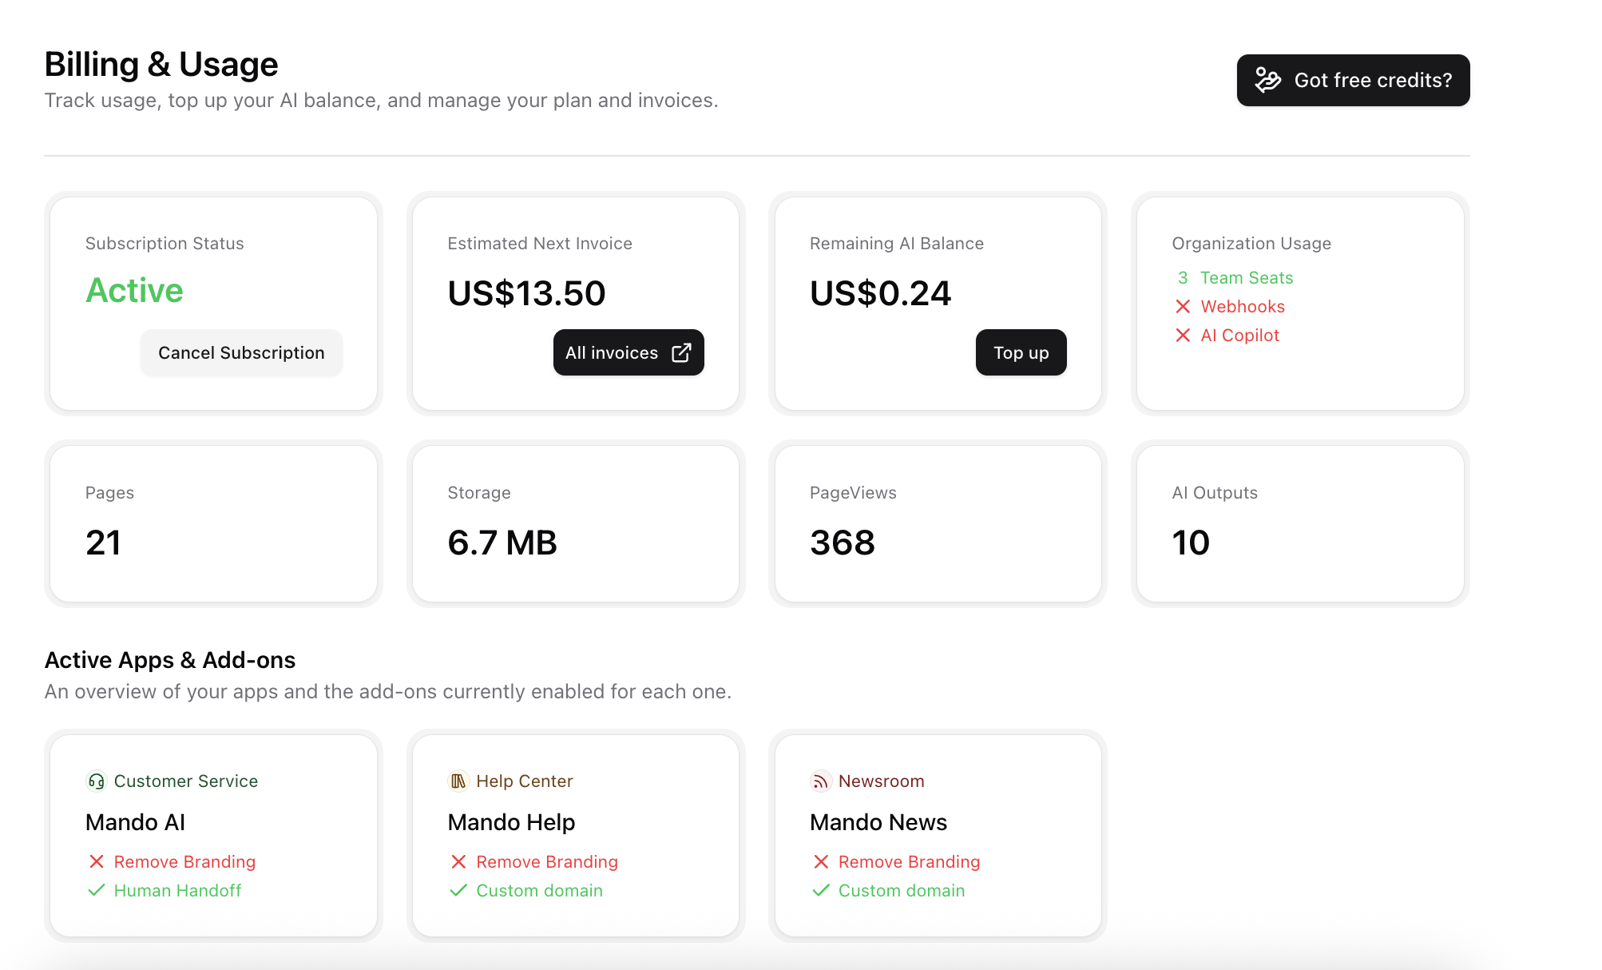The image size is (1602, 970).
Task: Click the red X beside Webhooks
Action: pyautogui.click(x=1183, y=307)
